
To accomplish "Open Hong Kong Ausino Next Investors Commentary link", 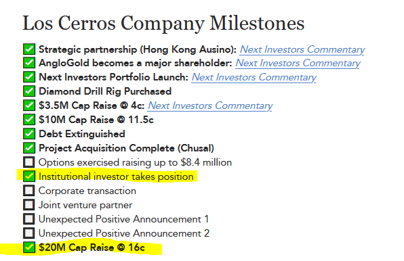I will click(302, 49).
